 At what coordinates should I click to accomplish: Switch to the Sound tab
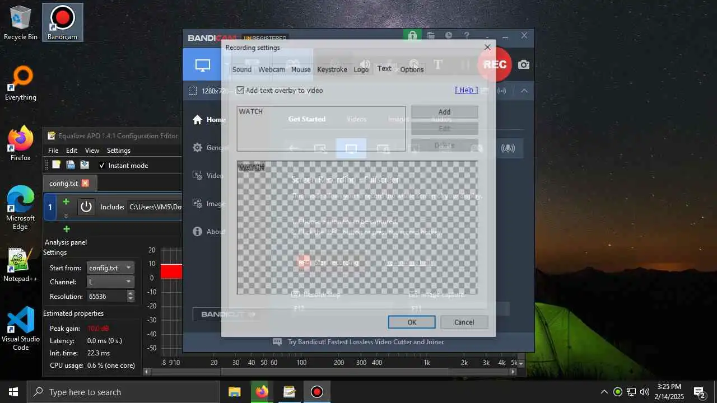click(x=241, y=69)
